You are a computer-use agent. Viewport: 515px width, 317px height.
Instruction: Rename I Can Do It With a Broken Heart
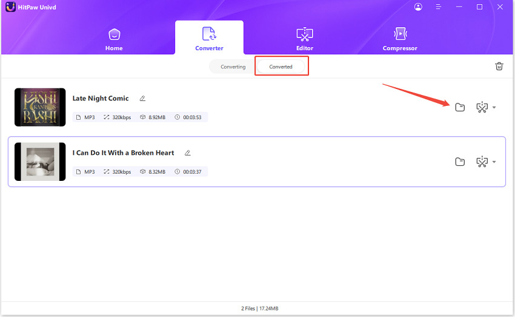point(188,153)
